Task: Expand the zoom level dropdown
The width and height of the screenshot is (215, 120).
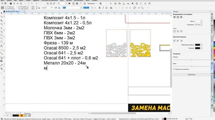Action: coord(66,3)
